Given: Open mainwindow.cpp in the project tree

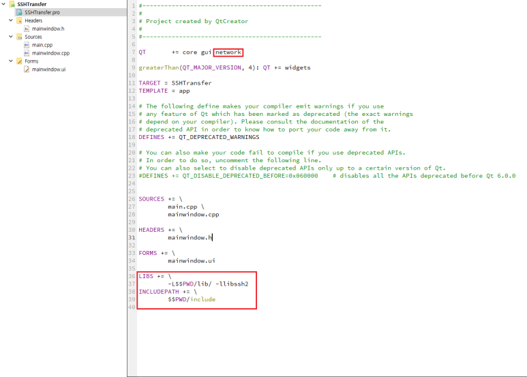Looking at the screenshot, I should point(50,53).
